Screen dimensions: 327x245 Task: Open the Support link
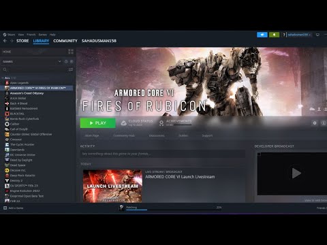(207, 135)
